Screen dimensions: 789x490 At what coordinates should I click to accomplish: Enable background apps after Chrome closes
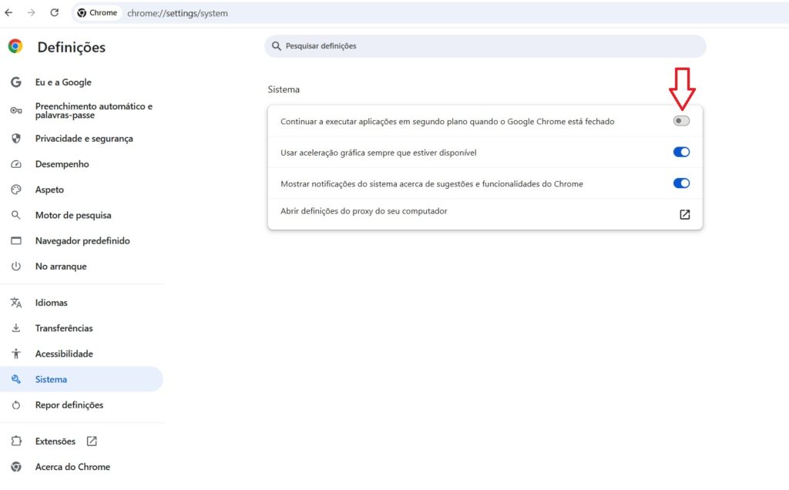click(681, 120)
